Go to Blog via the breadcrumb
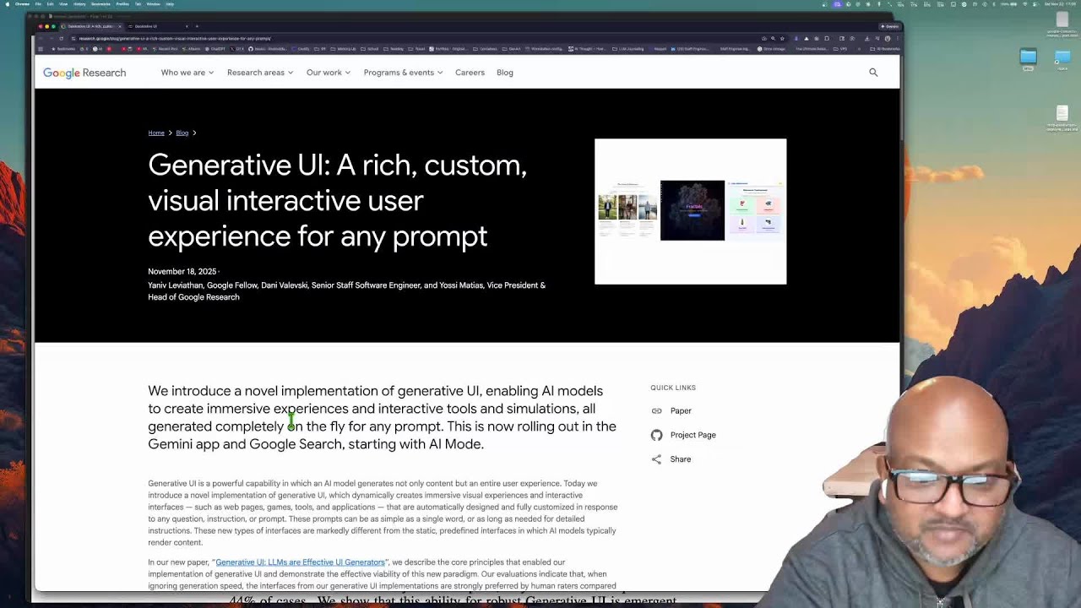The width and height of the screenshot is (1081, 608). click(x=182, y=133)
